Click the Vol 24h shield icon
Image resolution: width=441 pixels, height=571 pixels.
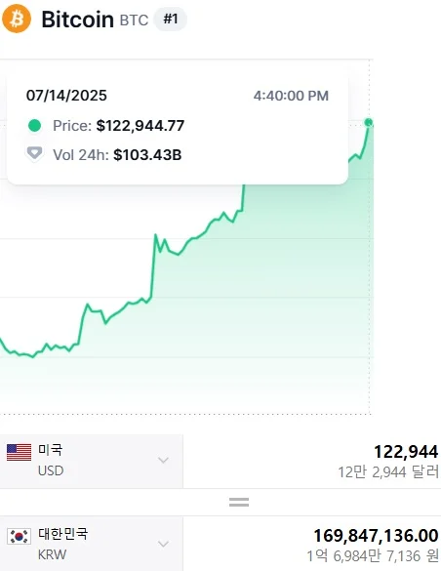pyautogui.click(x=34, y=153)
